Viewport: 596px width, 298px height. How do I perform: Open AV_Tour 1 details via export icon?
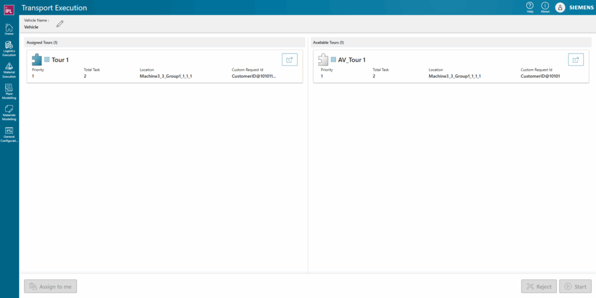click(x=576, y=59)
